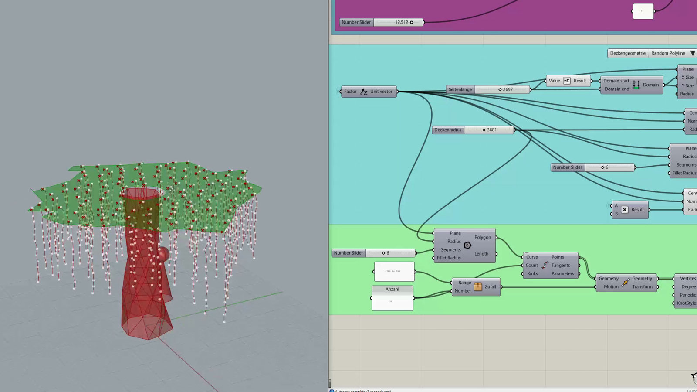Click the 12.512 Number Slider grip
The height and width of the screenshot is (392, 697).
click(x=412, y=22)
